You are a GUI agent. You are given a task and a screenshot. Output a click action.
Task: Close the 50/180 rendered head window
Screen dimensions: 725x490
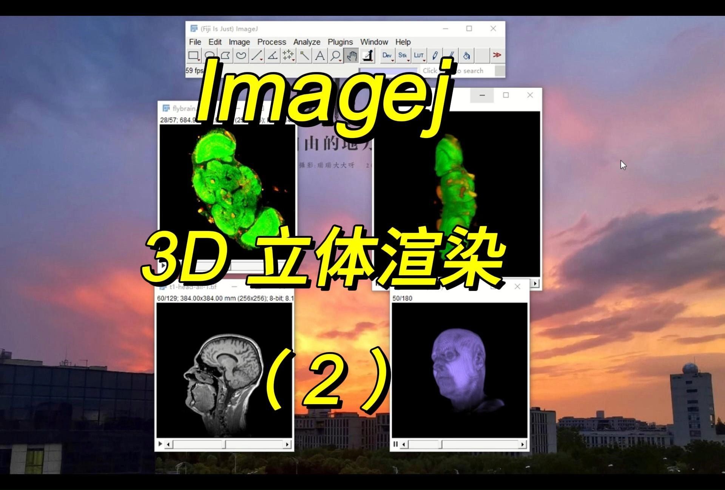517,287
